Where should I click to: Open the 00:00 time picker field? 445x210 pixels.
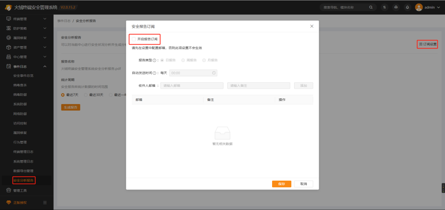coord(193,73)
